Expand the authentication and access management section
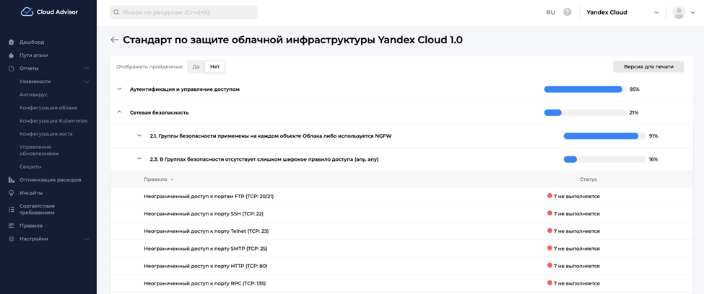Image resolution: width=704 pixels, height=294 pixels. (120, 89)
